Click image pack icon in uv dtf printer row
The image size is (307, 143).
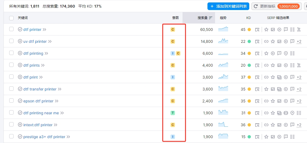point(279,41)
